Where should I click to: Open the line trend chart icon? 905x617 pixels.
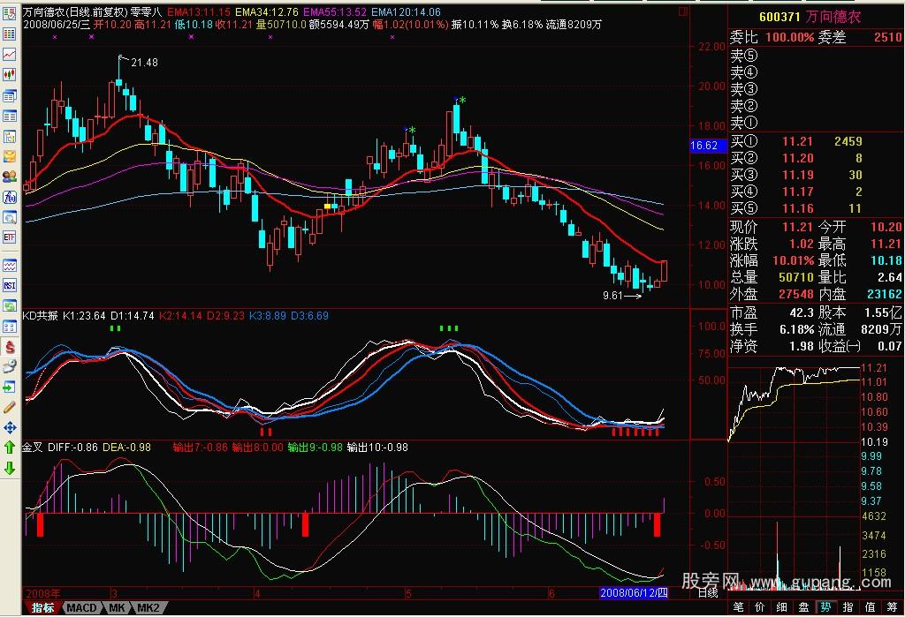10,55
